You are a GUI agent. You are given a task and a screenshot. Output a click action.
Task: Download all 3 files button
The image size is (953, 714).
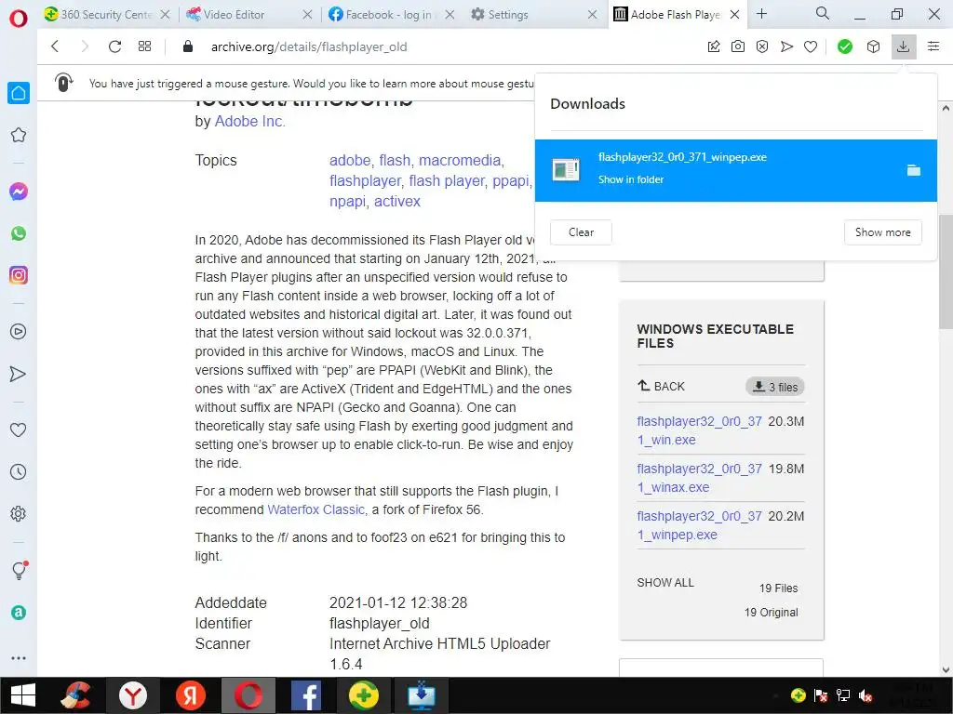pos(775,387)
